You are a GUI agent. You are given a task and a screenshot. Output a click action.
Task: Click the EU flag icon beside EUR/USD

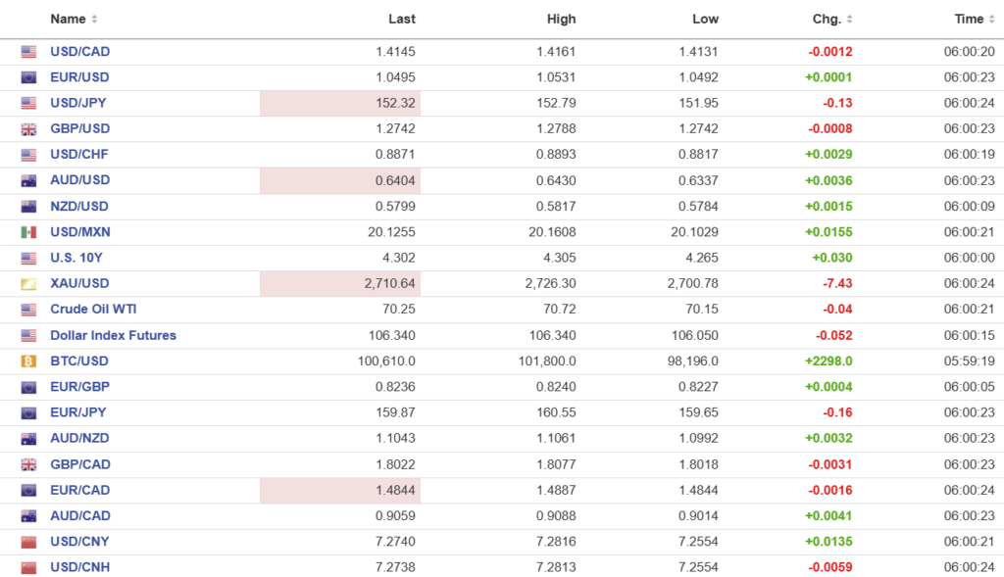pos(28,77)
